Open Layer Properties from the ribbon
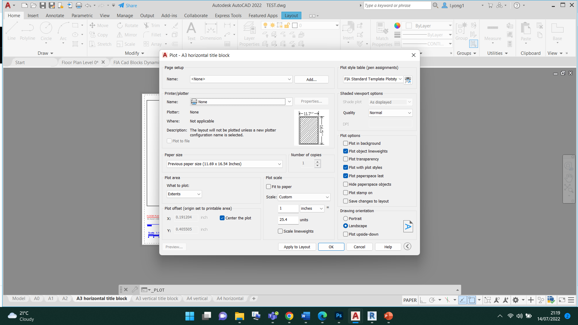Viewport: 578px width, 325px height. click(249, 34)
